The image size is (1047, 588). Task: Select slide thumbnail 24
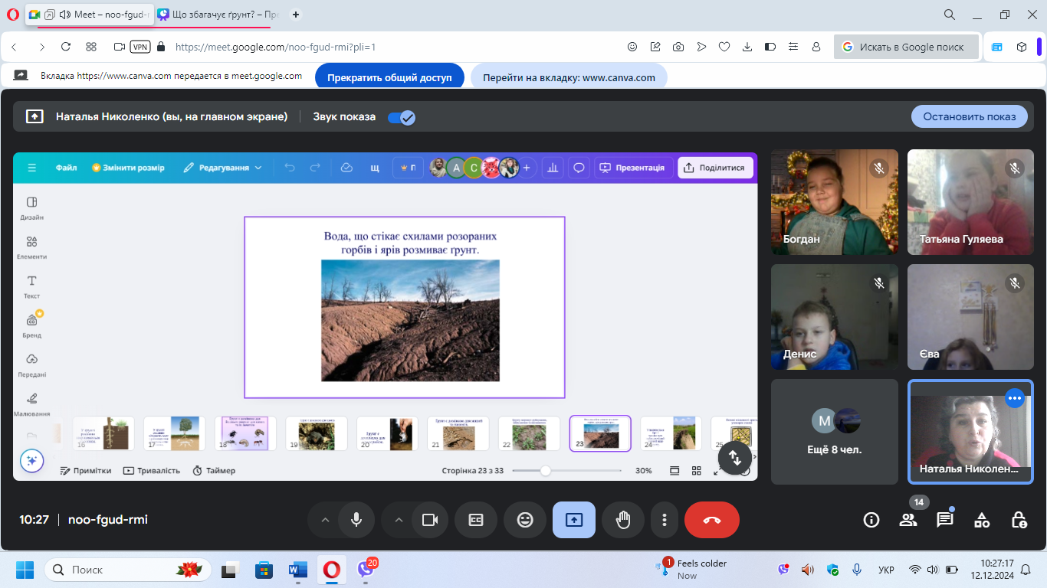[671, 433]
